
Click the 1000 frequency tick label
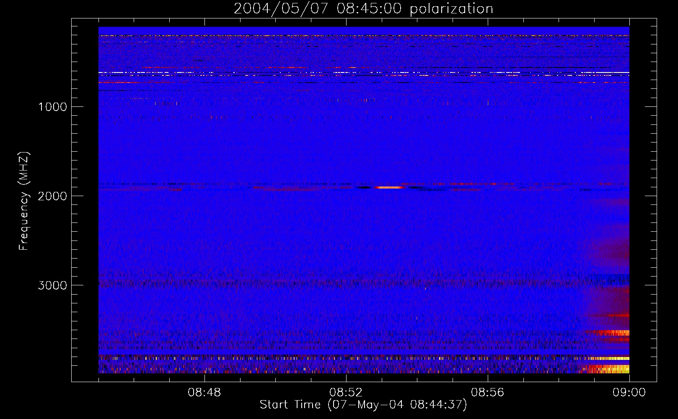[x=52, y=107]
